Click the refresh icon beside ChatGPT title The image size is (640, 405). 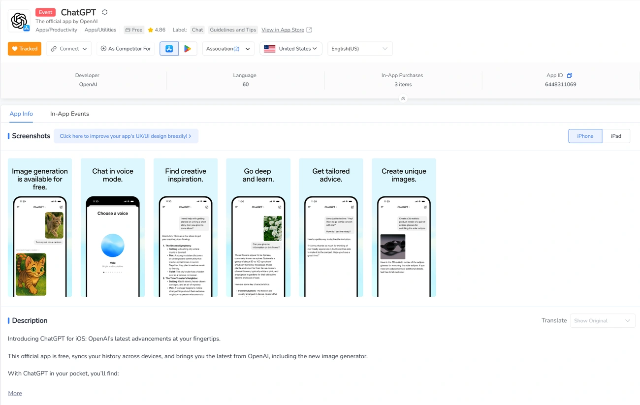(x=104, y=12)
